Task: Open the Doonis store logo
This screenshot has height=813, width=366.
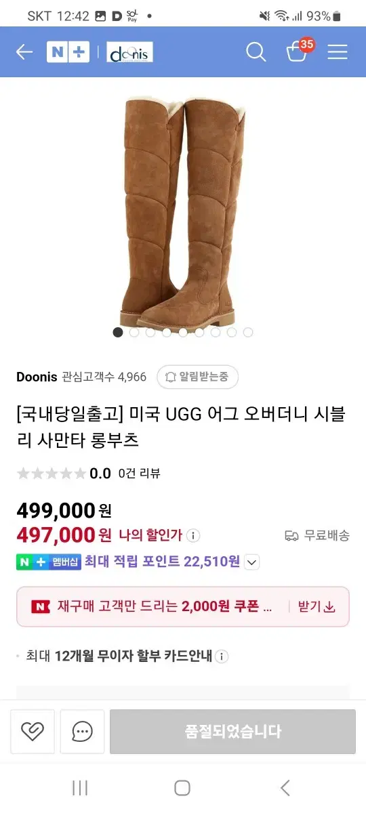Action: (129, 52)
